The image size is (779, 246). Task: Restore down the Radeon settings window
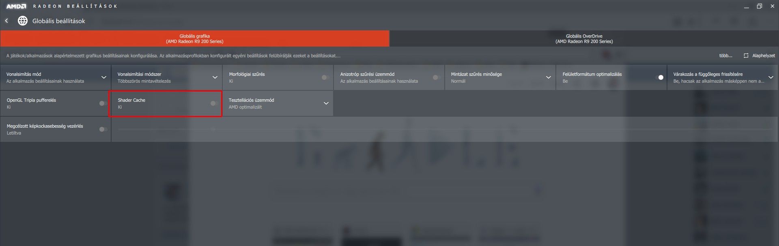pos(760,6)
